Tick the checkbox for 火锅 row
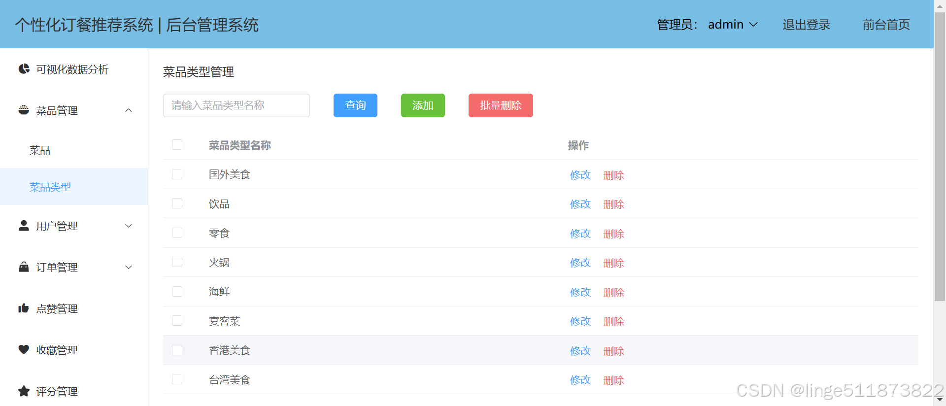 point(177,262)
